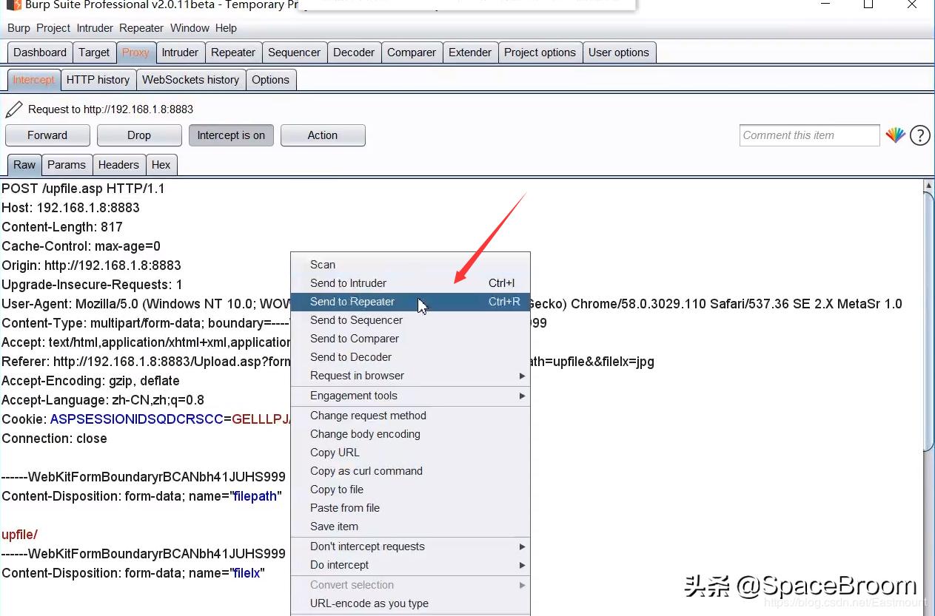Choose Scan from the context menu

click(411, 265)
